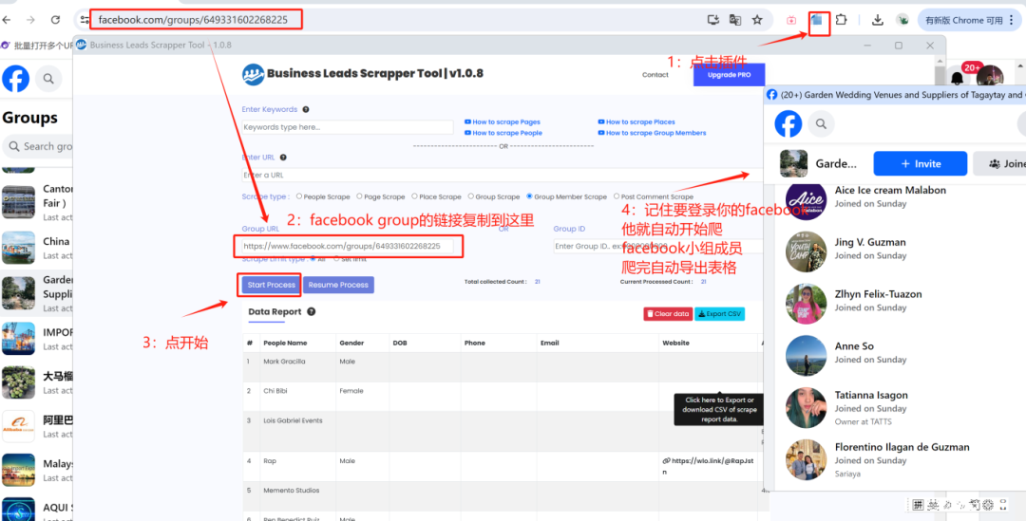The height and width of the screenshot is (521, 1026).
Task: Open Florentino Ilagan de Guzman profile
Action: pos(902,447)
